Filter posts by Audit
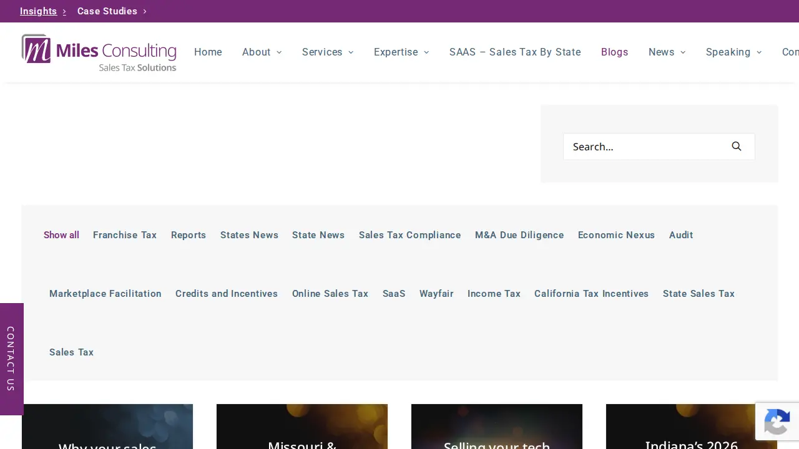The height and width of the screenshot is (449, 799). [681, 235]
